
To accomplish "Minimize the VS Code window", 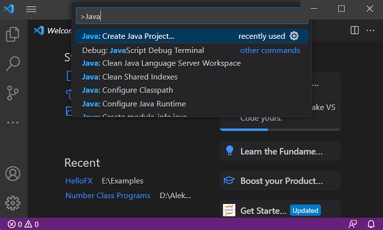I will point(314,9).
